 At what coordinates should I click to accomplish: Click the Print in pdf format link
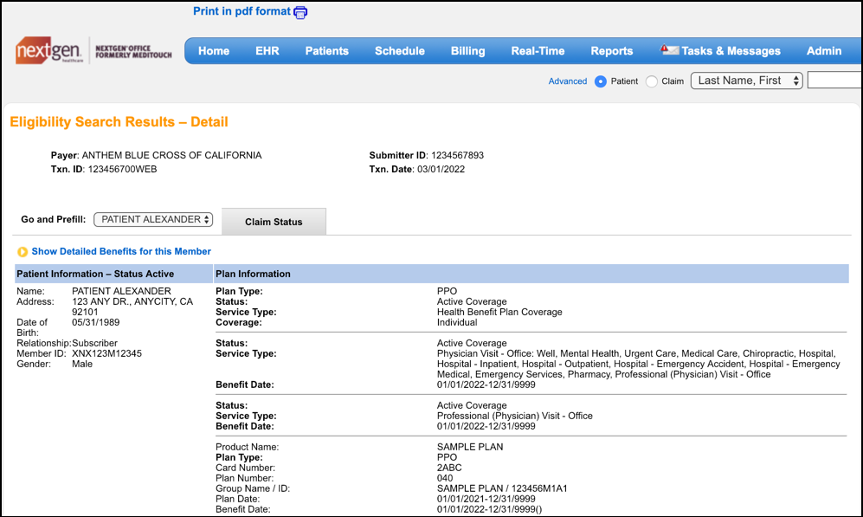tap(242, 11)
